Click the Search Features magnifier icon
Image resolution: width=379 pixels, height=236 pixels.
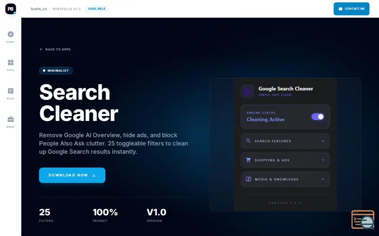[x=248, y=141]
